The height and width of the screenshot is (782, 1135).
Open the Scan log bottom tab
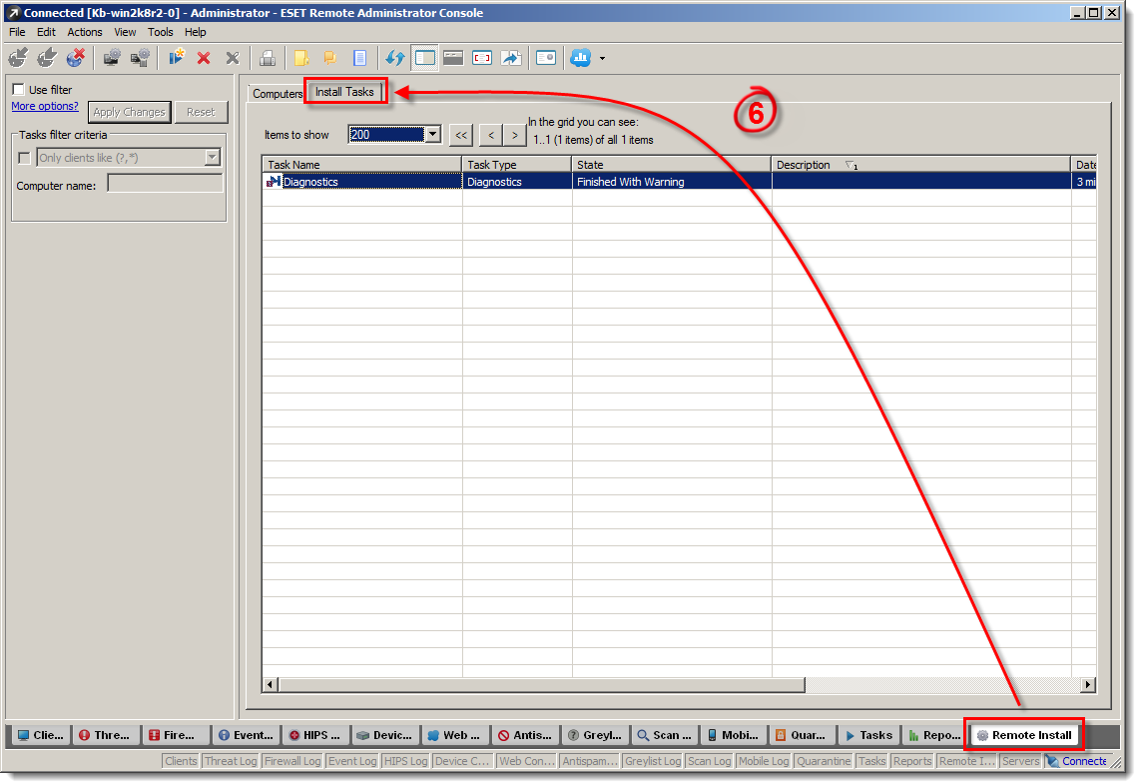(665, 735)
